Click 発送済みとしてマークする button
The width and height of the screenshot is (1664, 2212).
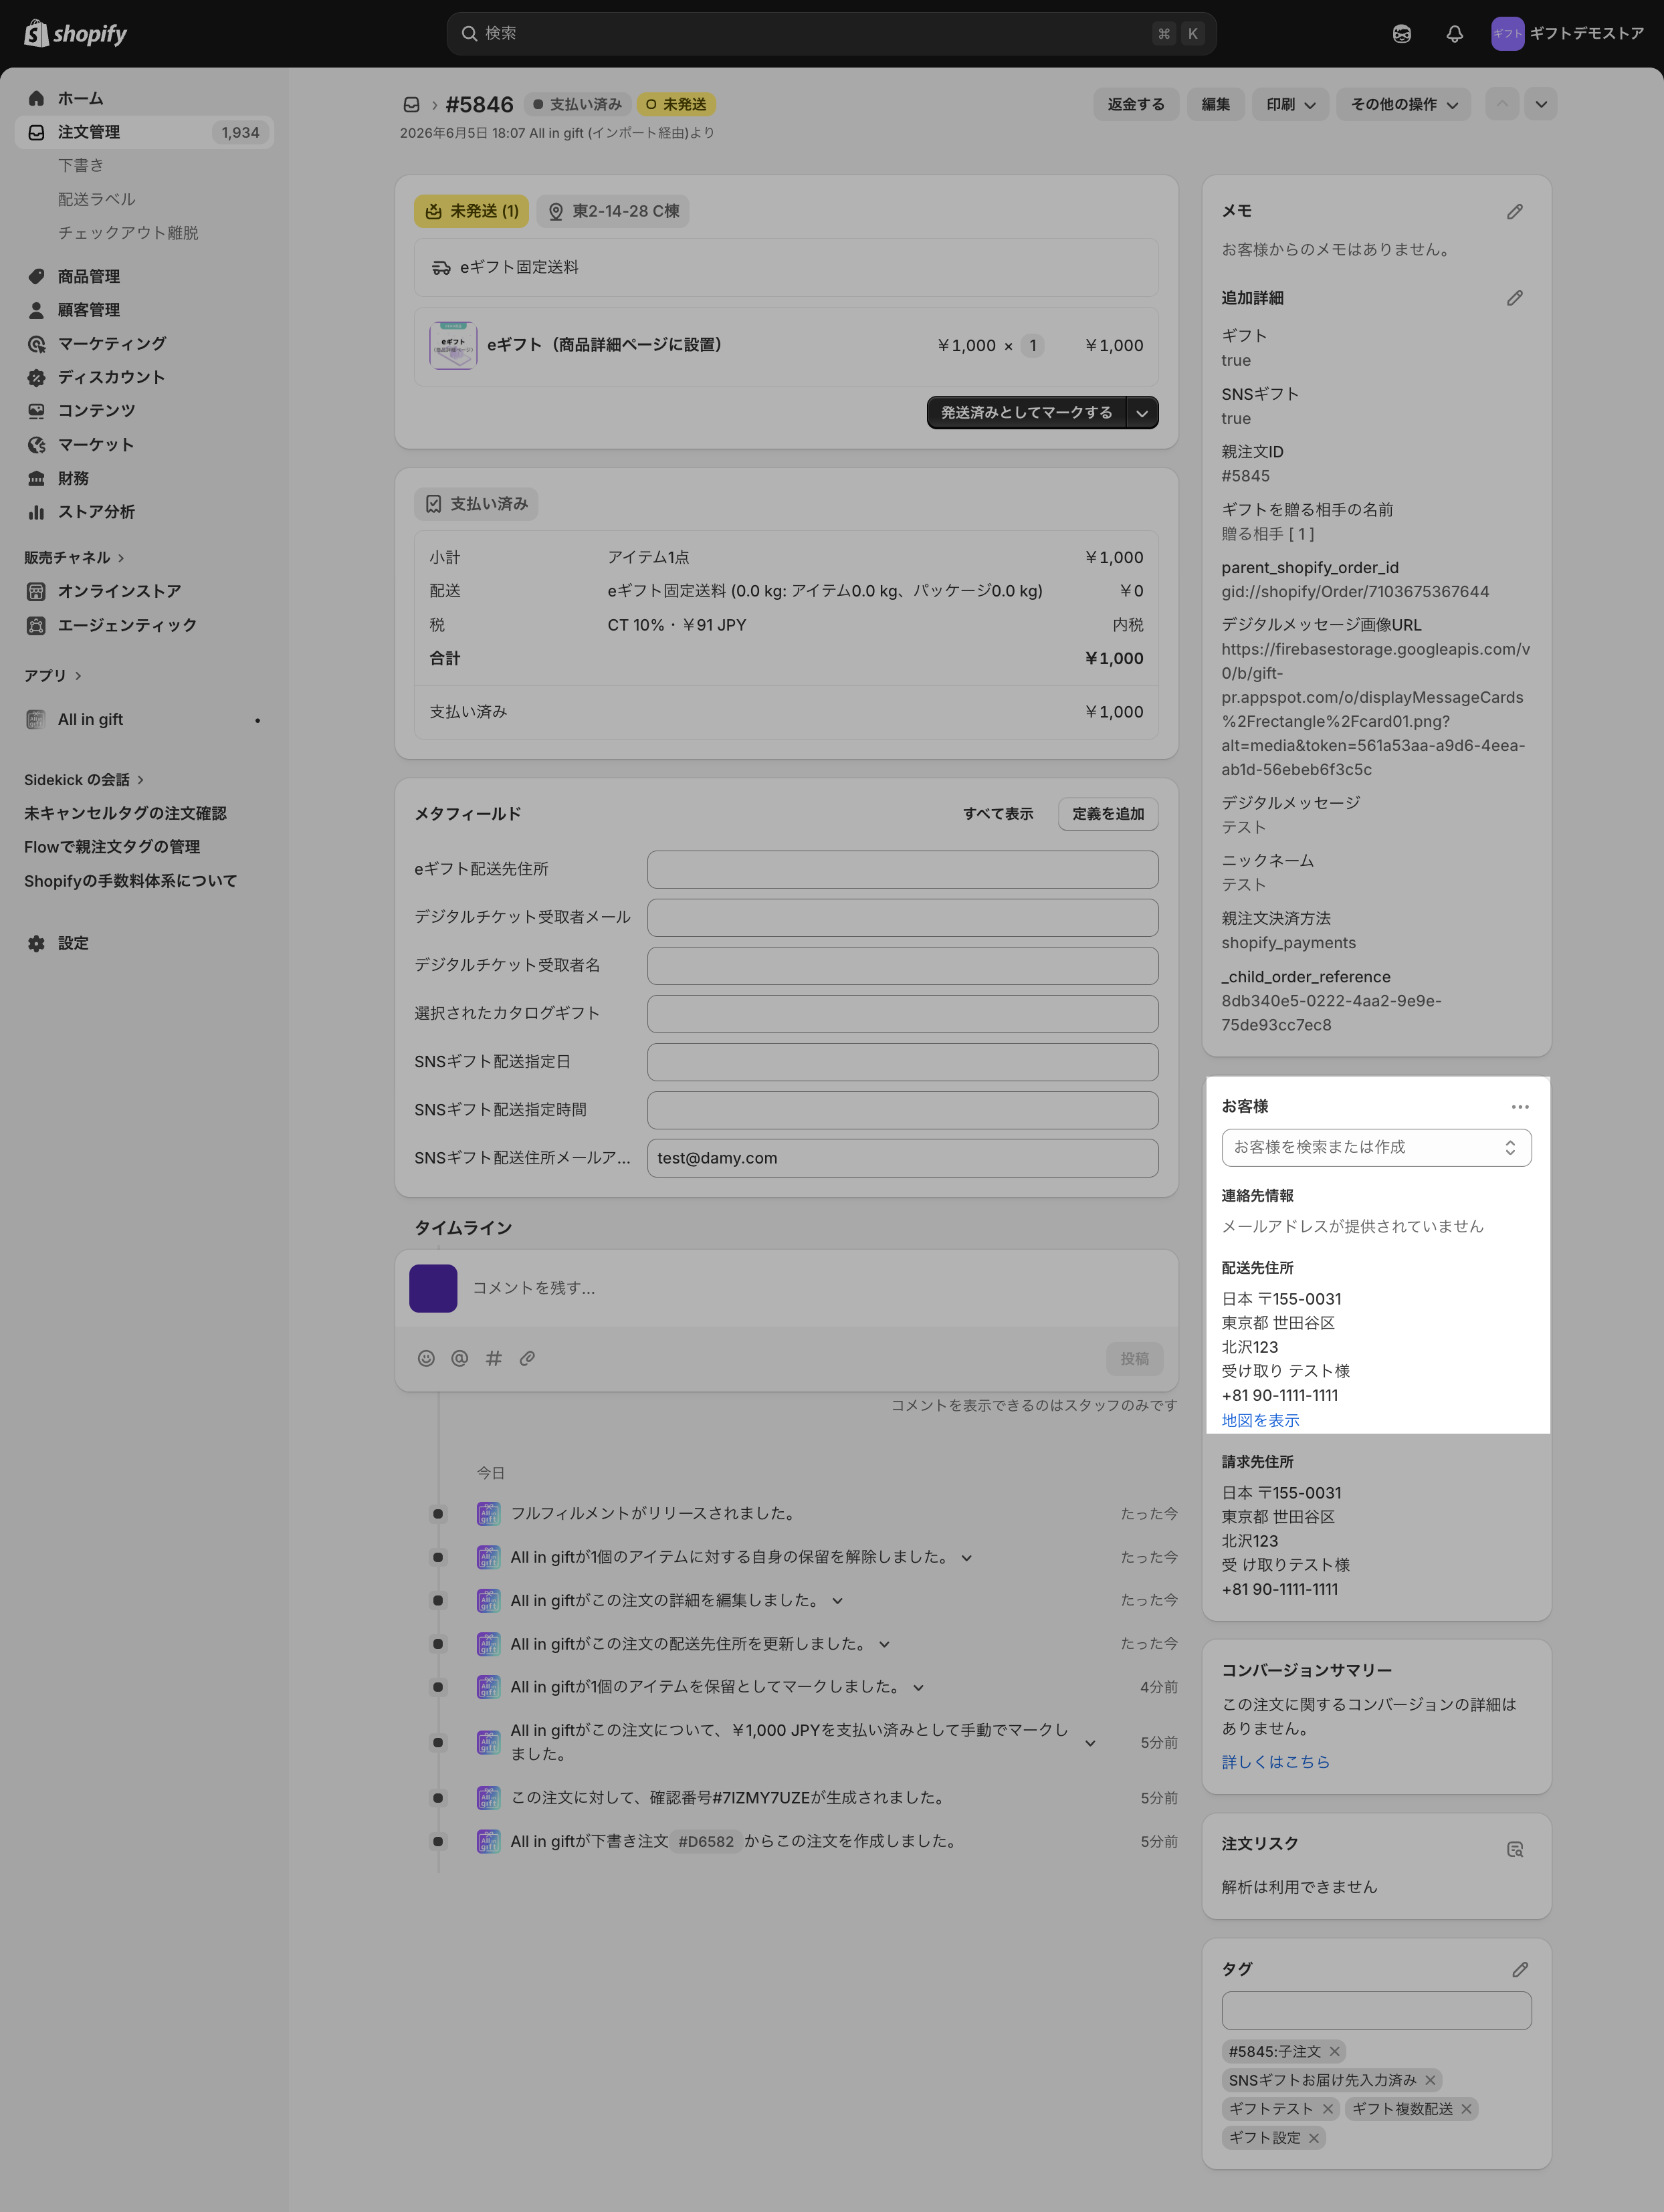click(1026, 412)
